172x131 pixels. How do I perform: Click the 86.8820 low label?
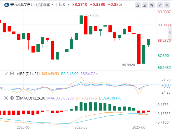pos(128,65)
